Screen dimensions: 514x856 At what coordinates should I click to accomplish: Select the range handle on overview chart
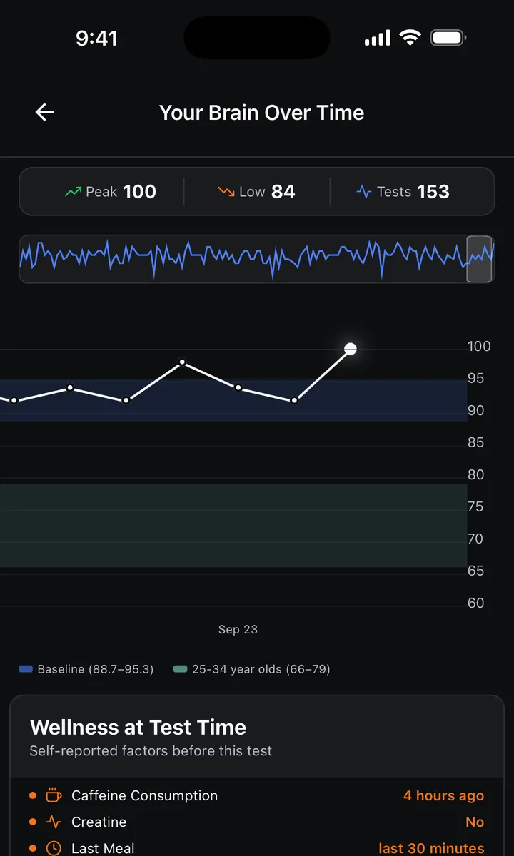479,259
